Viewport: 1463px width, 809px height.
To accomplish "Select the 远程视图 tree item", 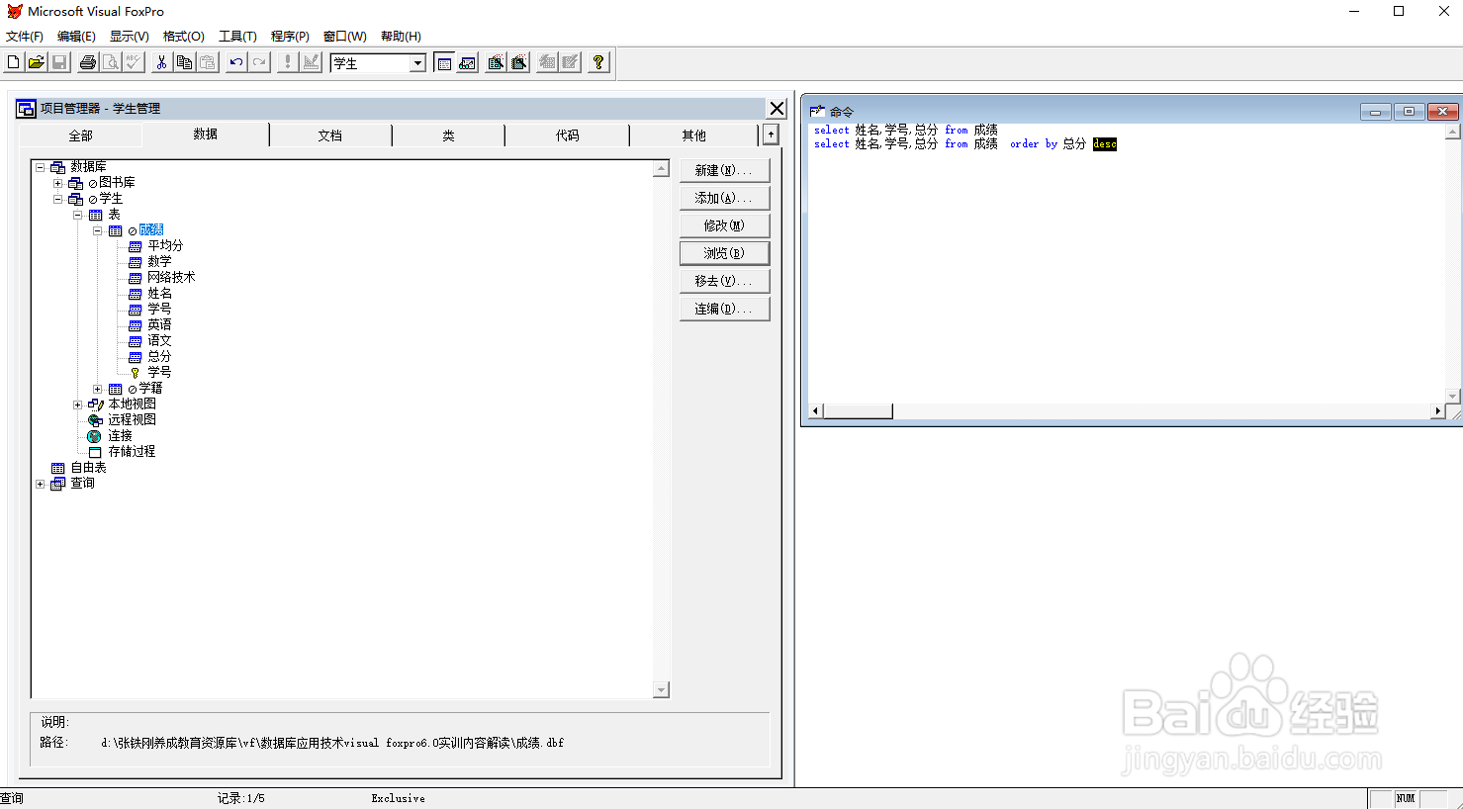I will (132, 419).
